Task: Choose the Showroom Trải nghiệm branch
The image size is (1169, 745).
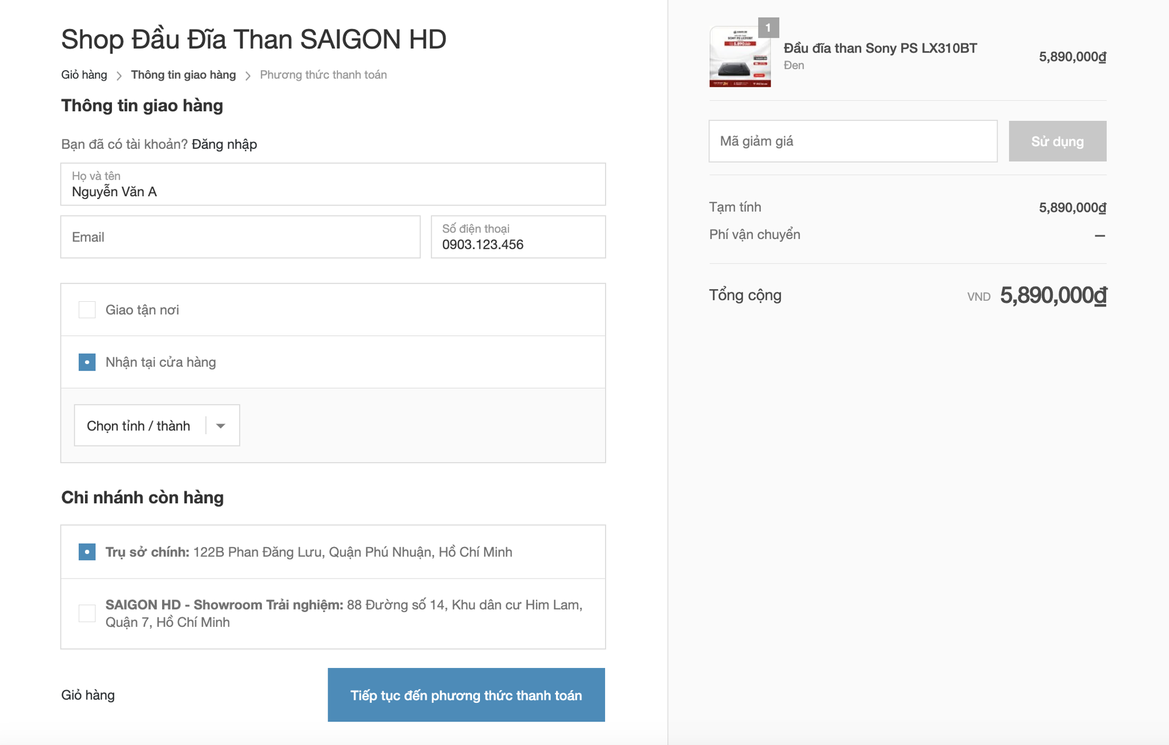Action: (87, 613)
